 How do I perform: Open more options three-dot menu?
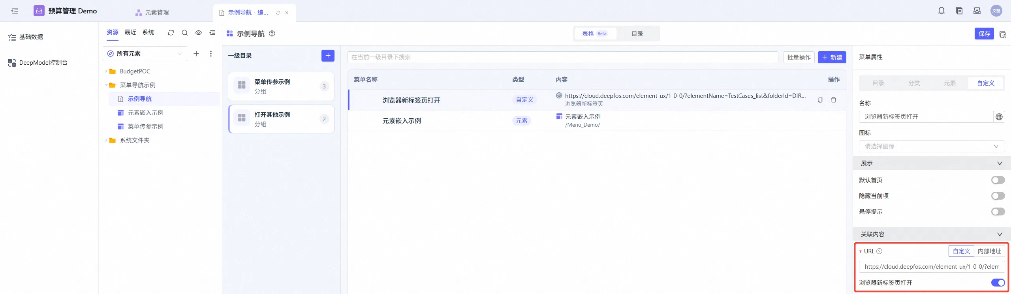pos(211,54)
